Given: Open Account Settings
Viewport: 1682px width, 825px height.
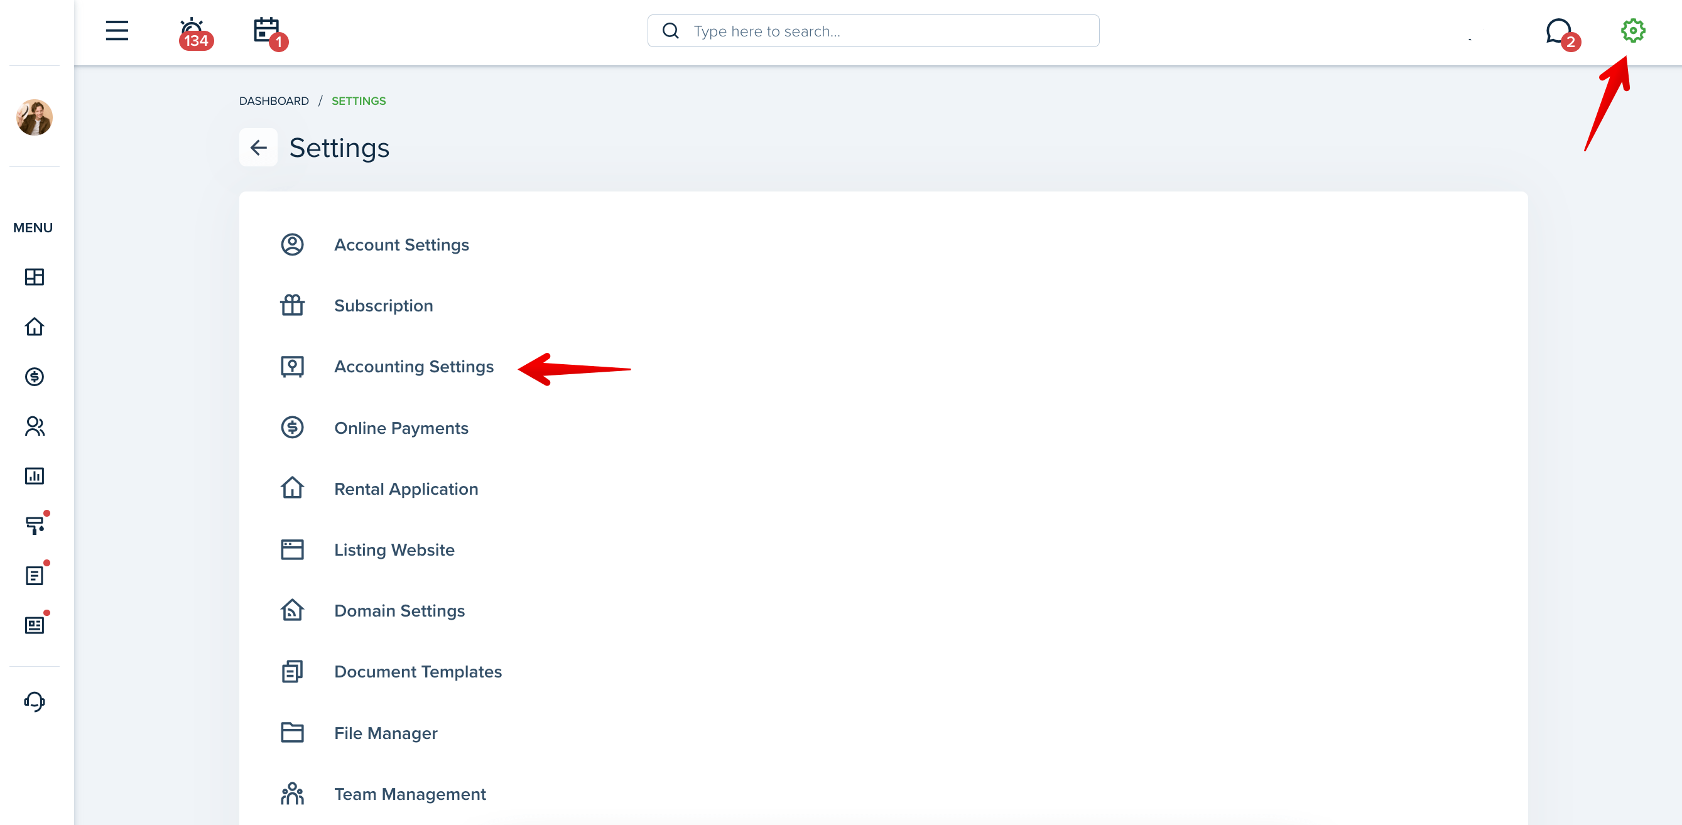Looking at the screenshot, I should point(401,245).
